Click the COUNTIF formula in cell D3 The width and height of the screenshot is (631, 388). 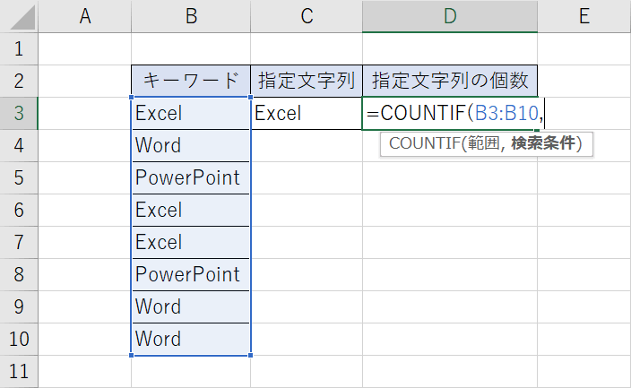pos(454,113)
